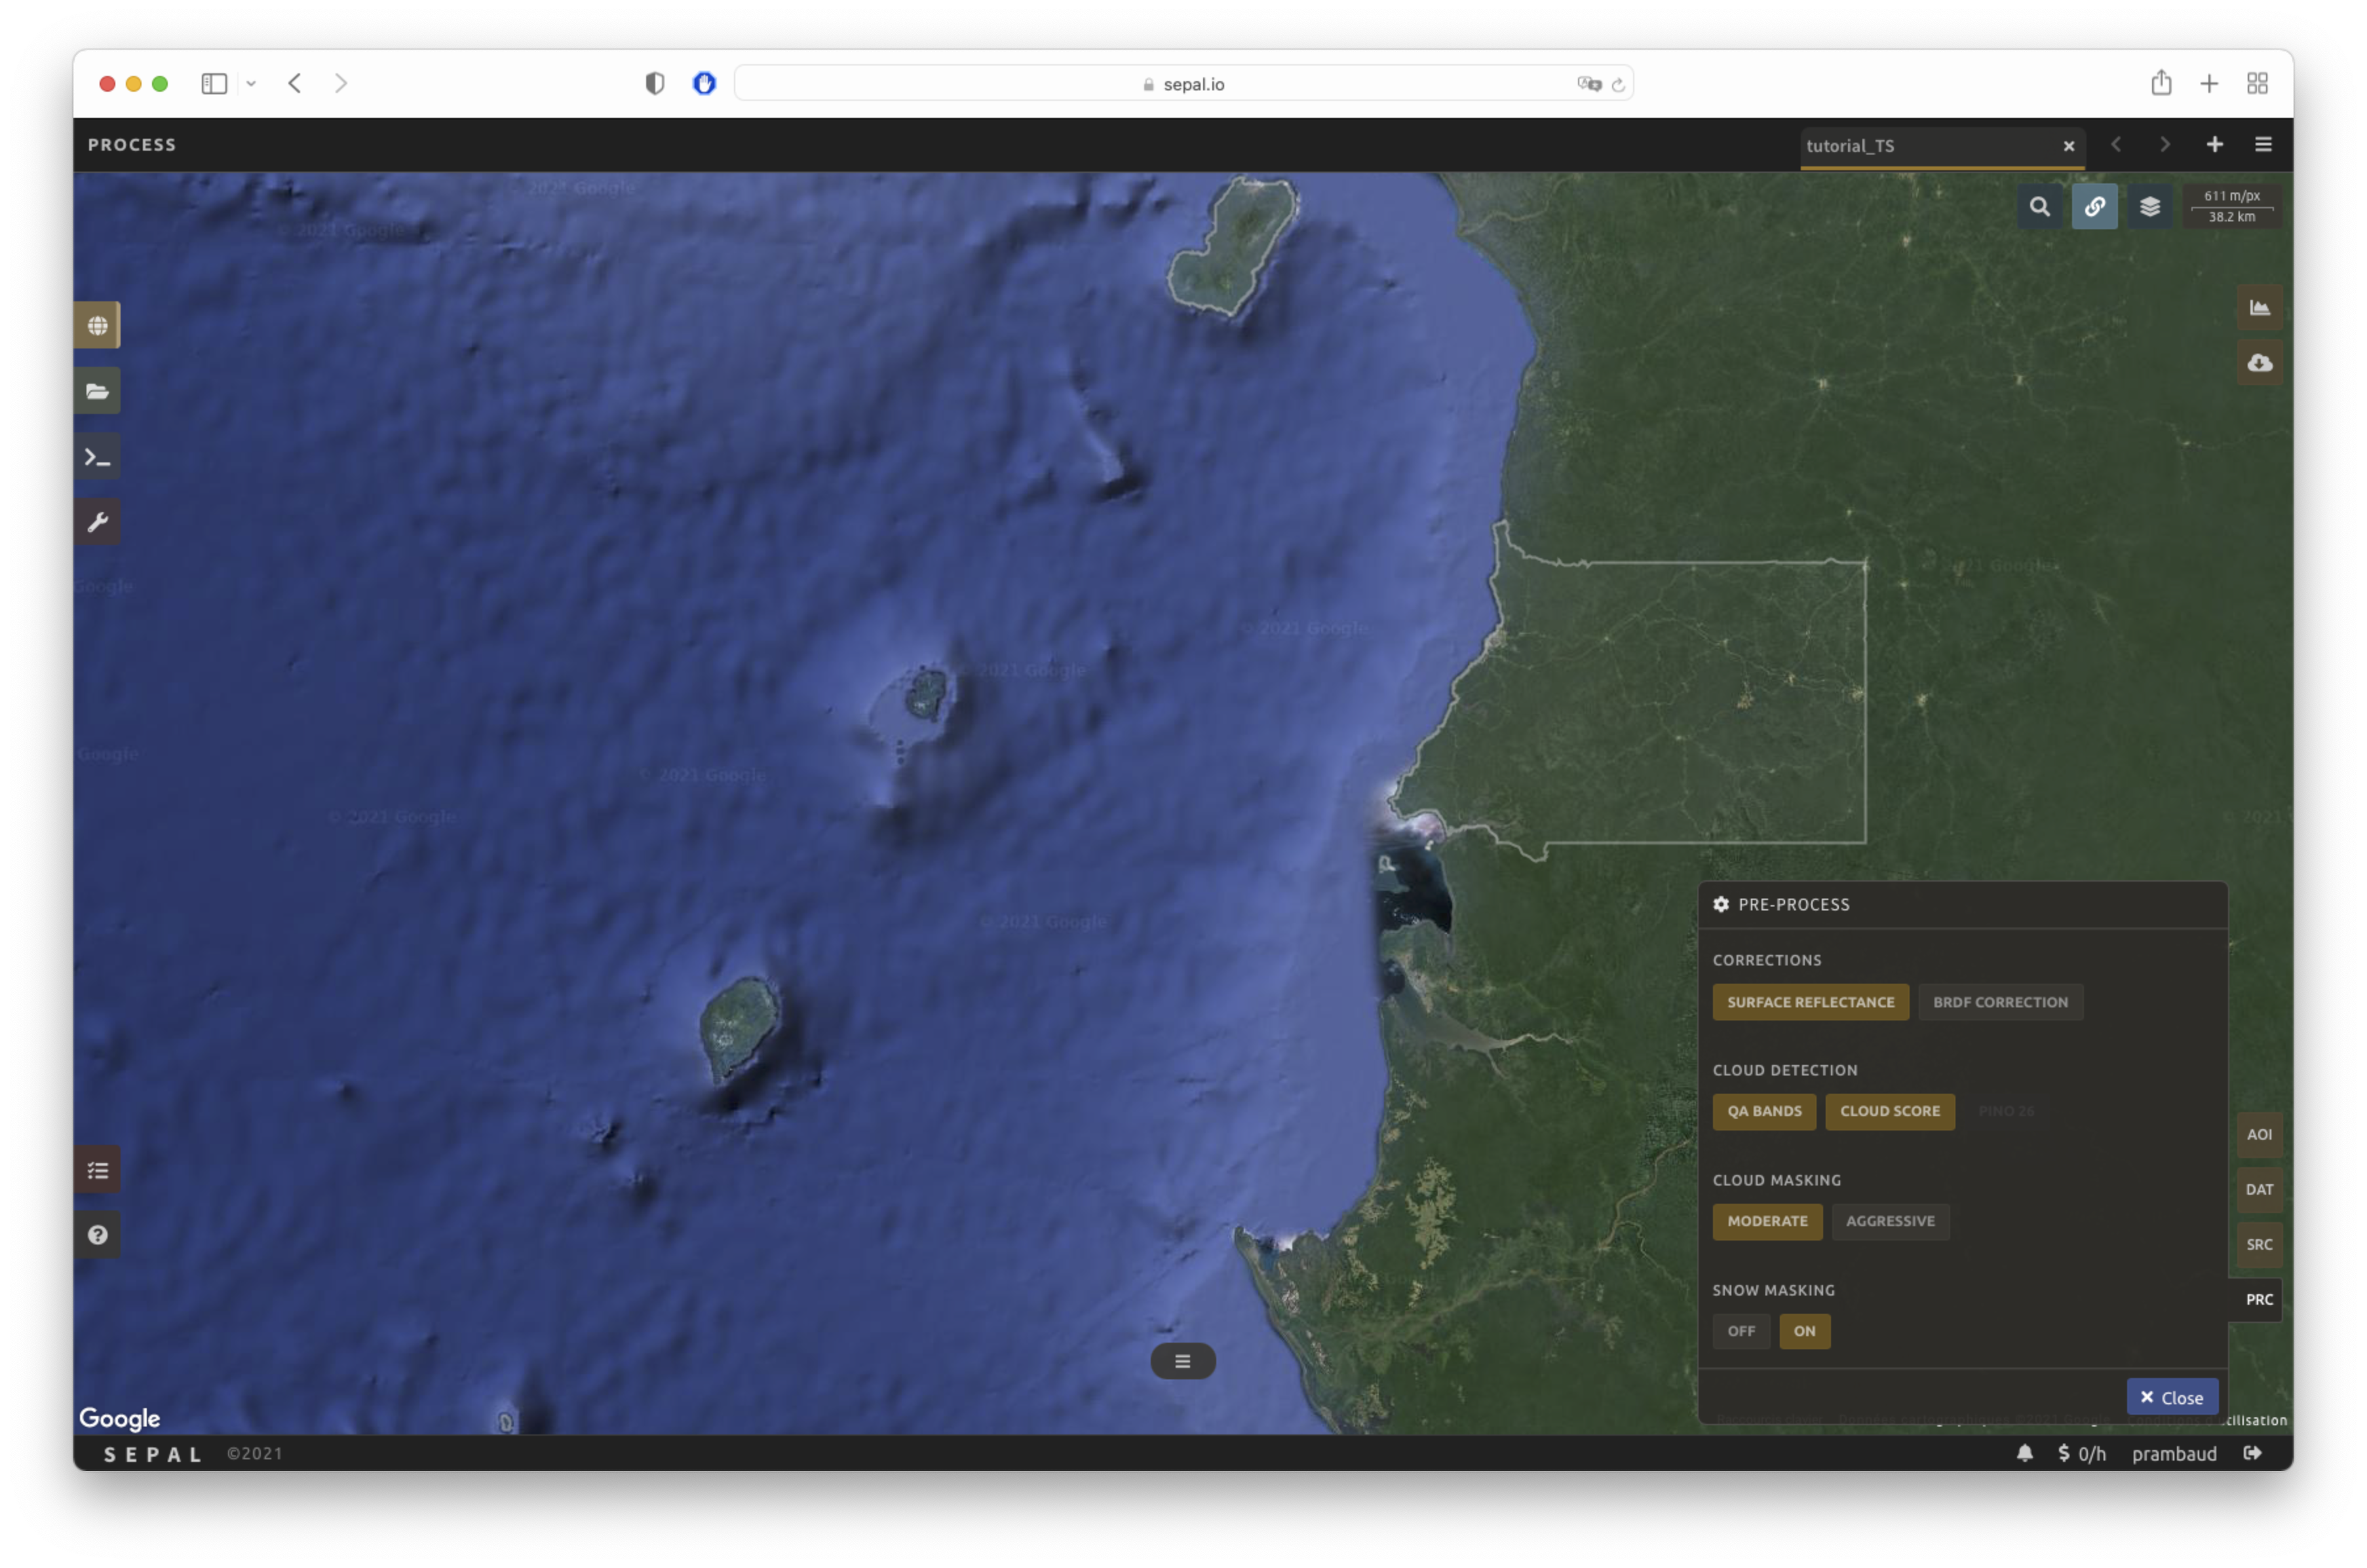Viewport: 2367px width, 1568px height.
Task: Expand the bottom center hamburger handle
Action: pyautogui.click(x=1182, y=1361)
